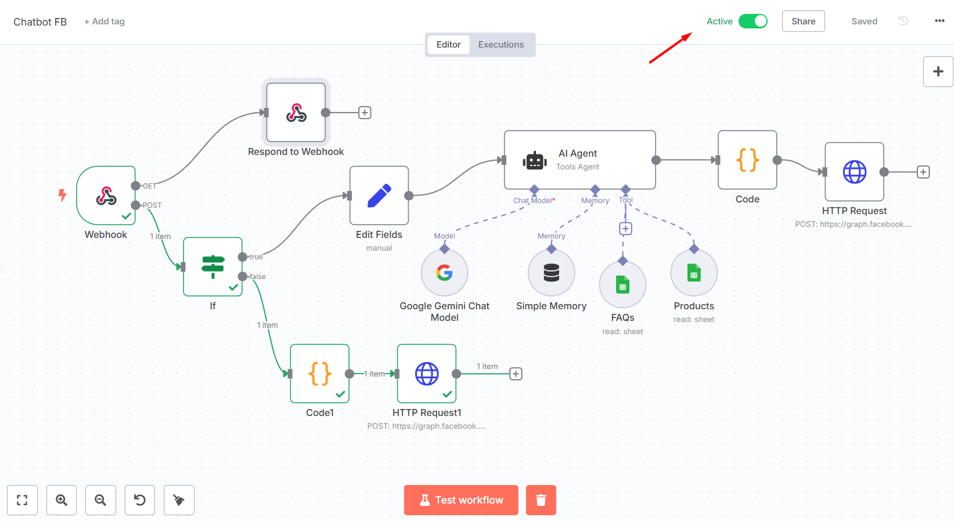Tidy up the workflow nodes
The width and height of the screenshot is (954, 521).
tap(179, 500)
